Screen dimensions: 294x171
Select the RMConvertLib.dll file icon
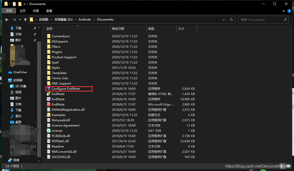point(49,151)
